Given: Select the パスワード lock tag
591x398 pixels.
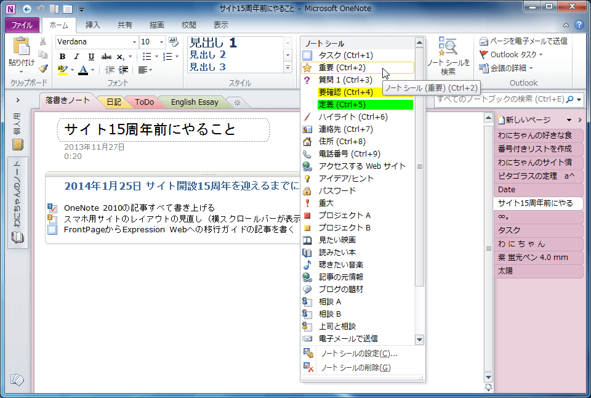Looking at the screenshot, I should click(x=357, y=190).
